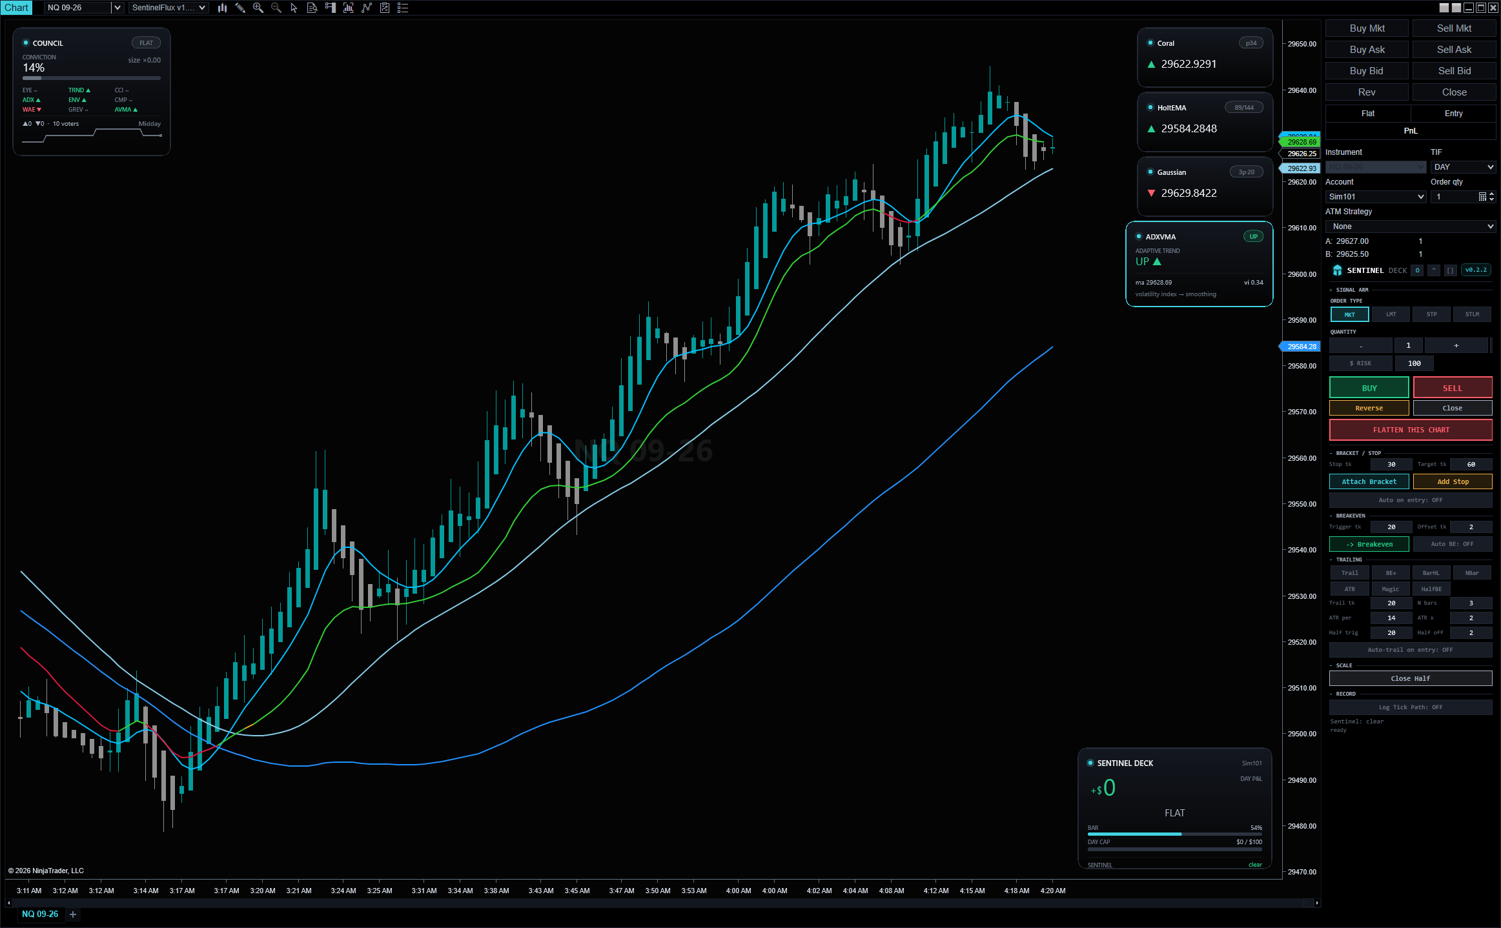The image size is (1501, 928).
Task: Toggle Auto on entry: OFF
Action: click(1411, 500)
